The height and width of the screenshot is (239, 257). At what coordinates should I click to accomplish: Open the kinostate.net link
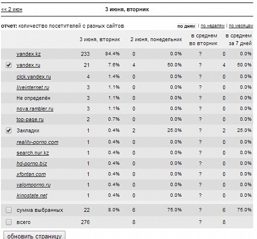[32, 195]
